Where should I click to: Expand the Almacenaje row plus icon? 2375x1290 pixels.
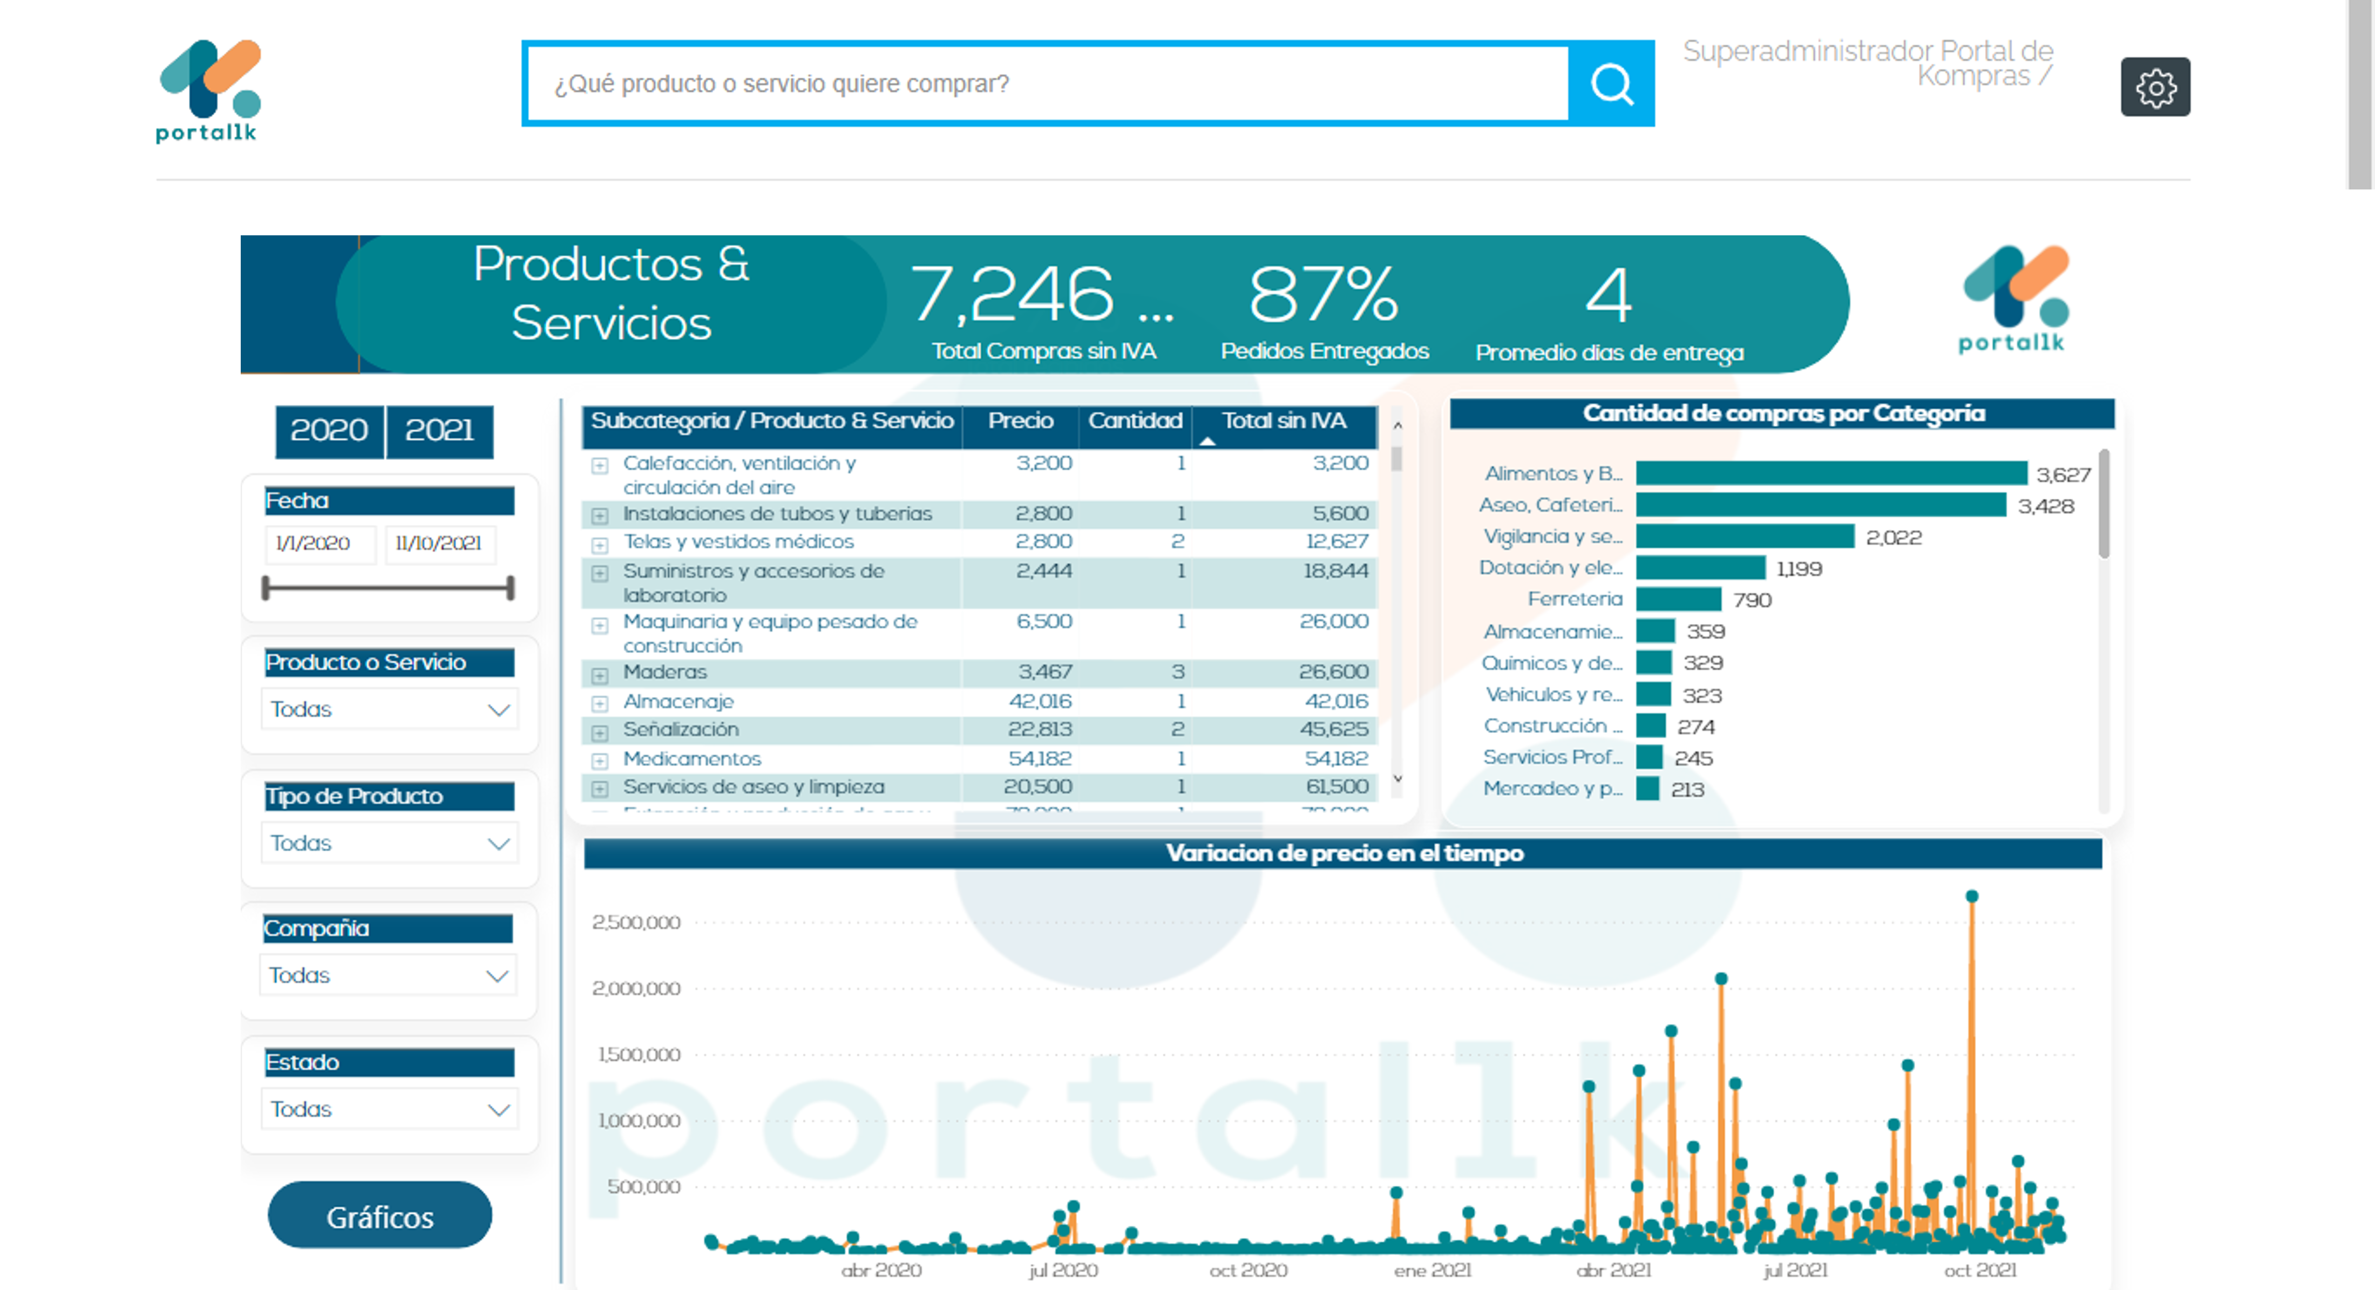coord(599,703)
